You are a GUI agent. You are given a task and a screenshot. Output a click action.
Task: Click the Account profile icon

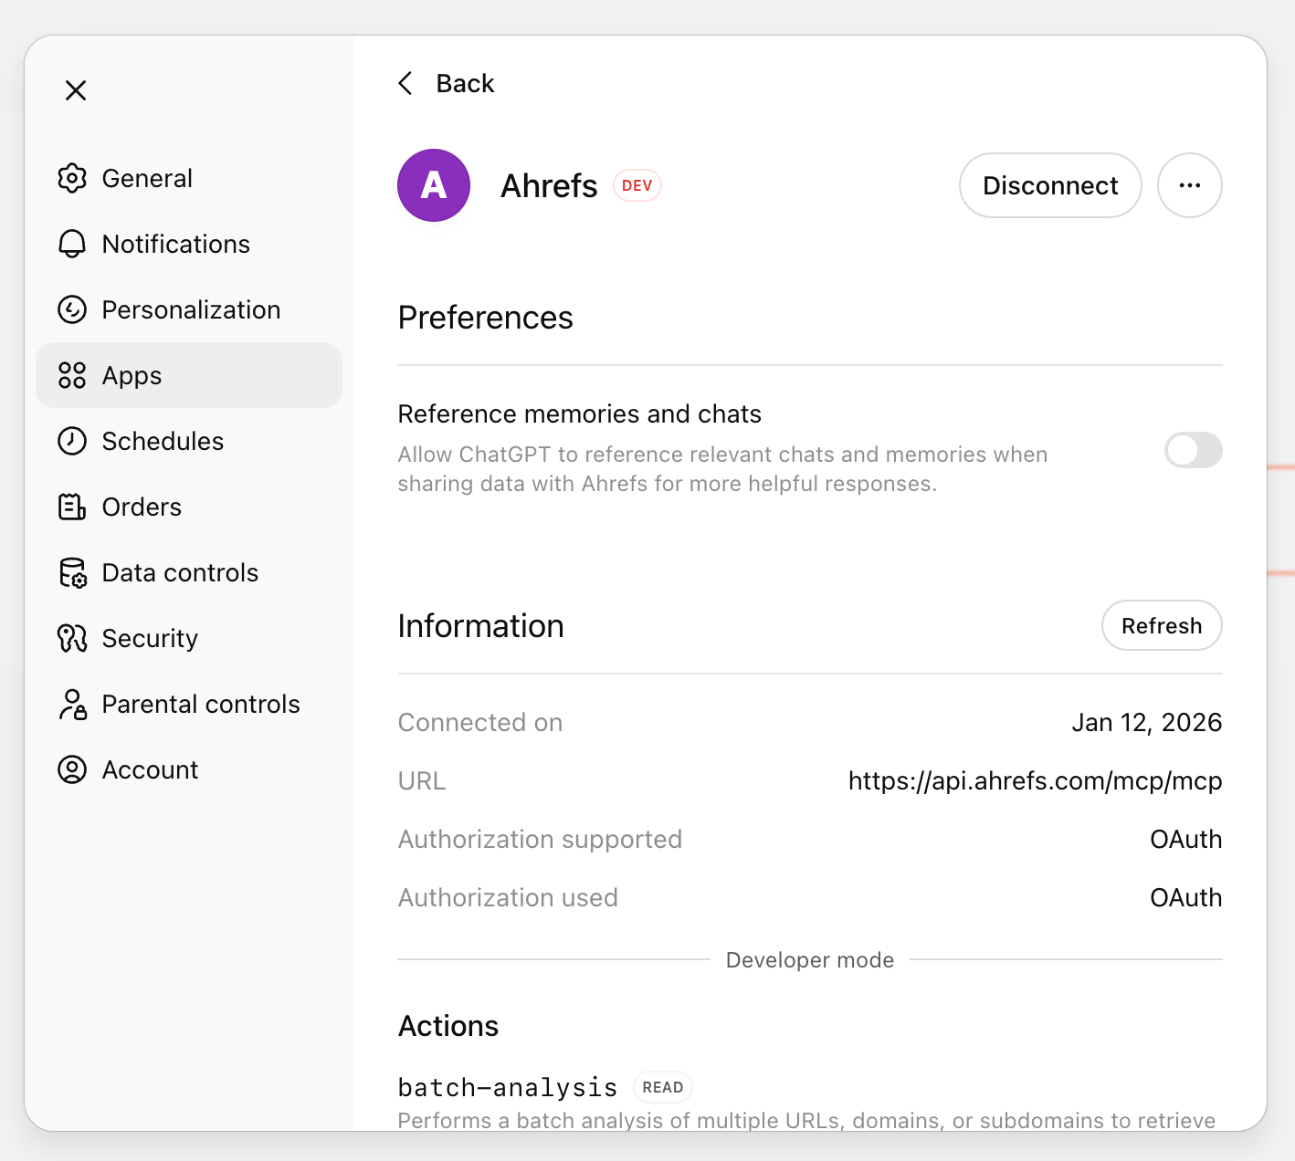coord(72,769)
